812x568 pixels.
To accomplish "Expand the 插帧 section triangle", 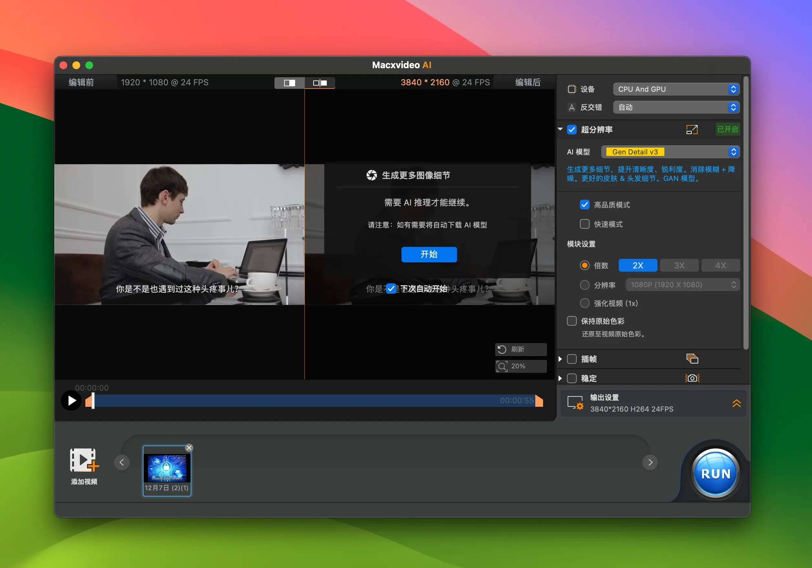I will [560, 359].
